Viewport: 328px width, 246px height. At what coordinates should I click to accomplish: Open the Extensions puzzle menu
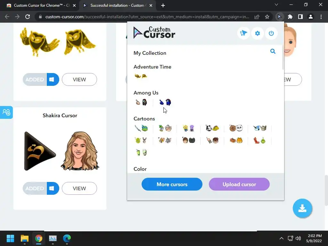290,17
